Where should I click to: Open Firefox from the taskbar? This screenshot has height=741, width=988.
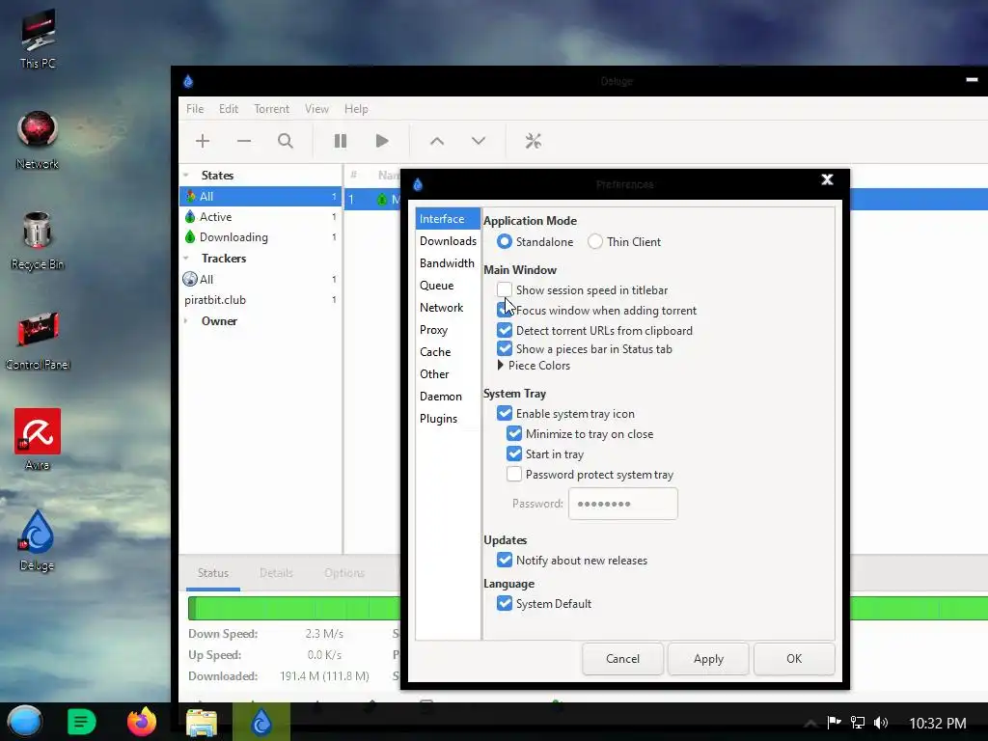(142, 722)
